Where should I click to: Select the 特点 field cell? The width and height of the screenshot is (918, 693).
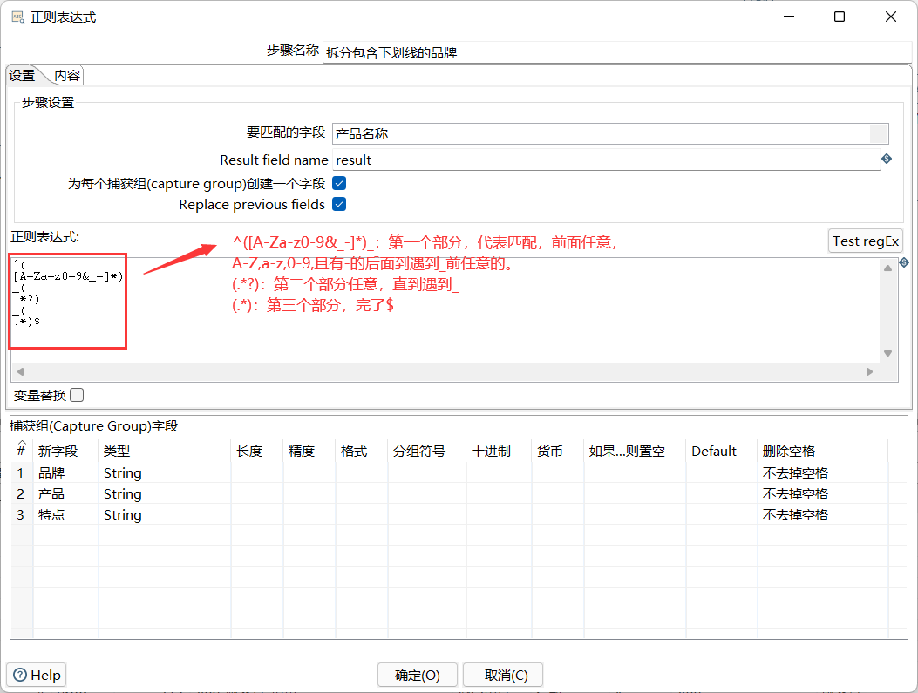65,515
